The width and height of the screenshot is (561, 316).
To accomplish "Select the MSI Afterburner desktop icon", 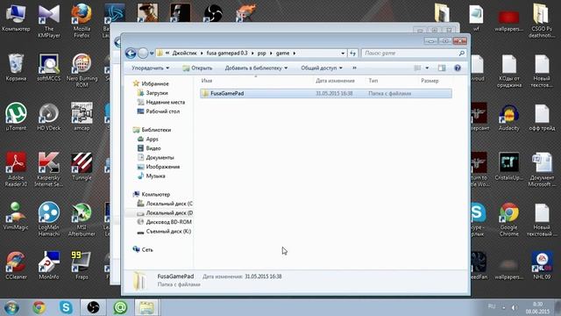I will [x=82, y=219].
